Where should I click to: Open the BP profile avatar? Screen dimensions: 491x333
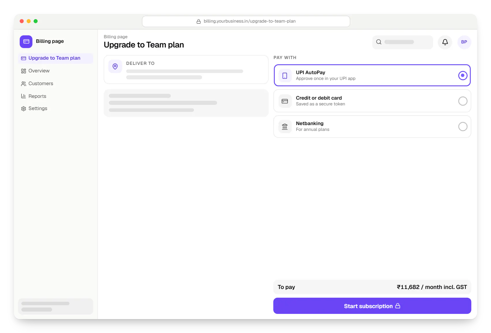(464, 42)
